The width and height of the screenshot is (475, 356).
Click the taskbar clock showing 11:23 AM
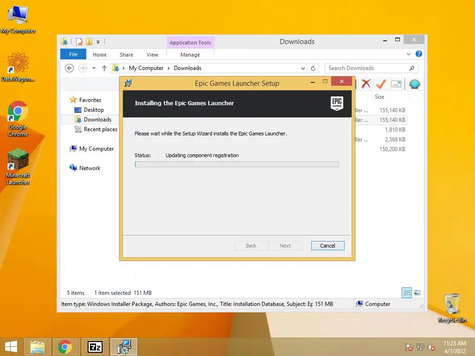[455, 347]
